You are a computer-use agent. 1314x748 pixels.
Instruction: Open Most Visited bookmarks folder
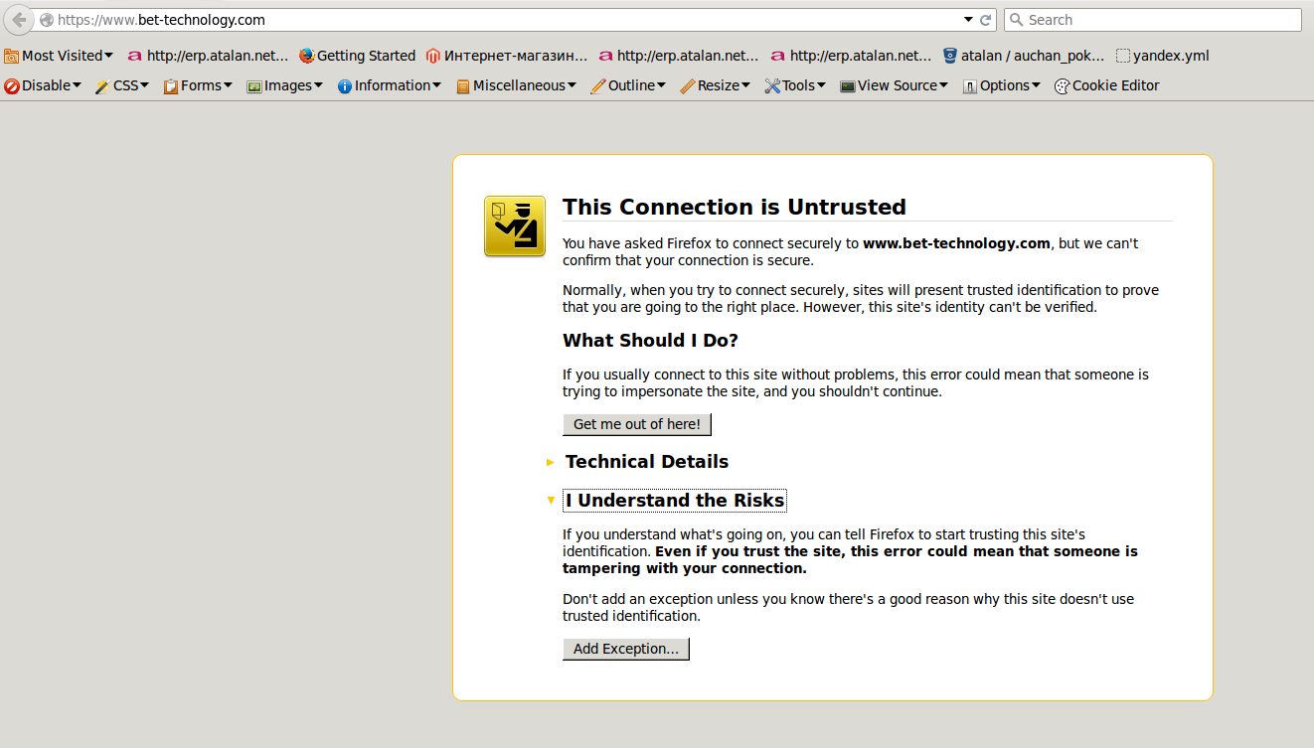click(x=59, y=56)
